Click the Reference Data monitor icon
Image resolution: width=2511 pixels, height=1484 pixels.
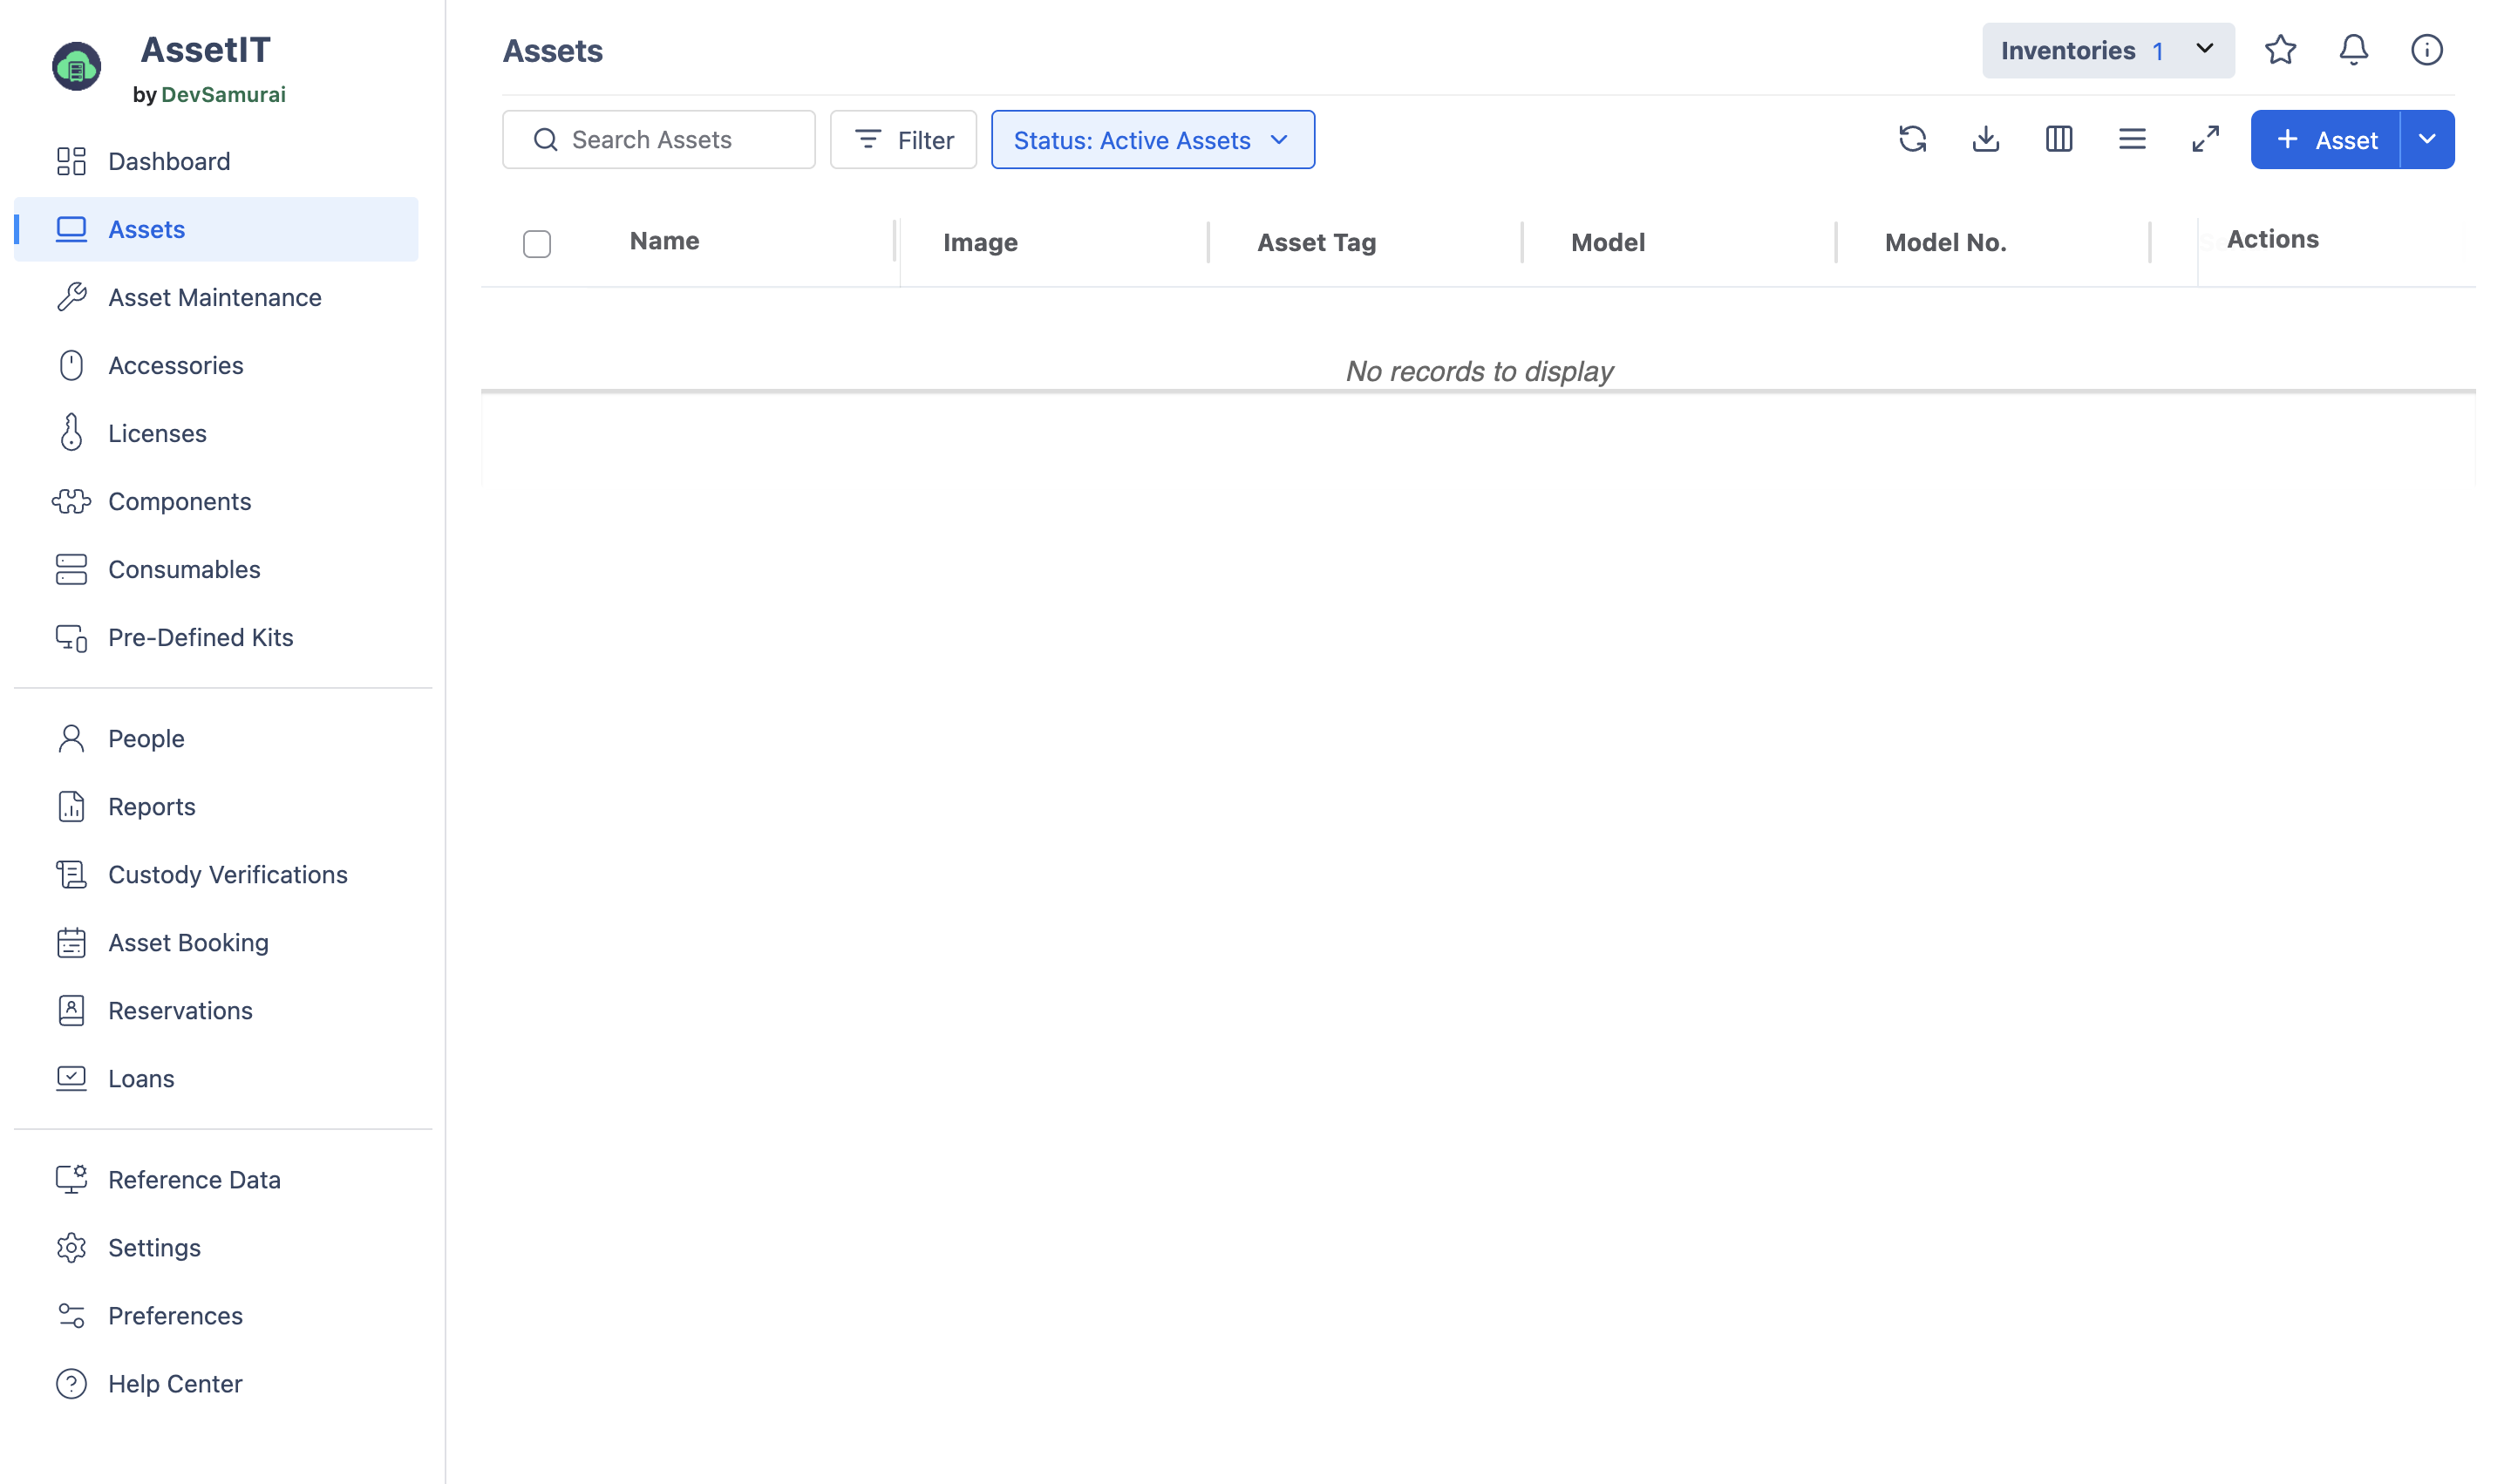pyautogui.click(x=71, y=1179)
